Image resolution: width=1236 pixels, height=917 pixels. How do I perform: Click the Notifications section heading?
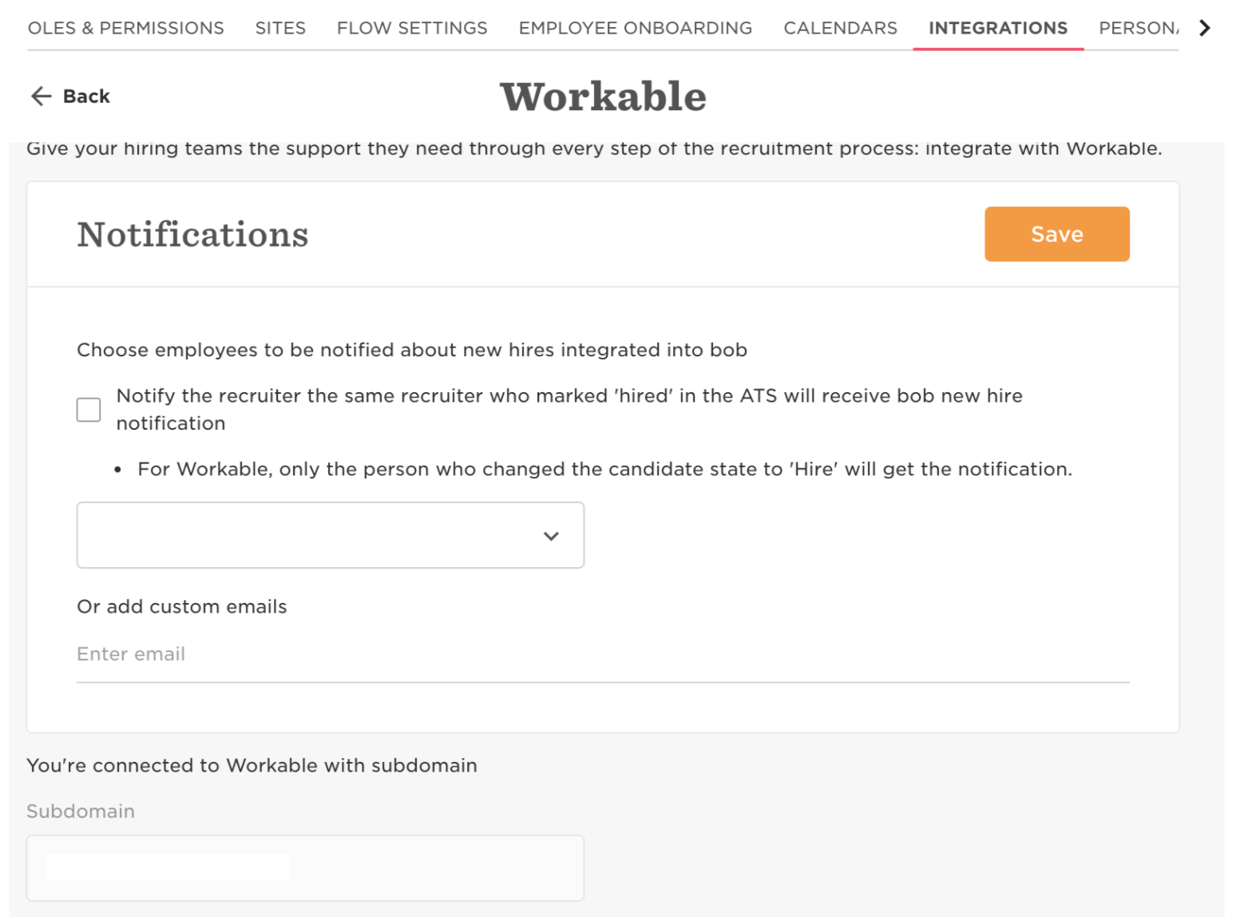[x=192, y=235]
